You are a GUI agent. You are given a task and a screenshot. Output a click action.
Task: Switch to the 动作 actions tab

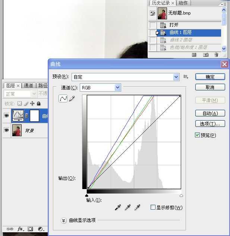pos(183,3)
